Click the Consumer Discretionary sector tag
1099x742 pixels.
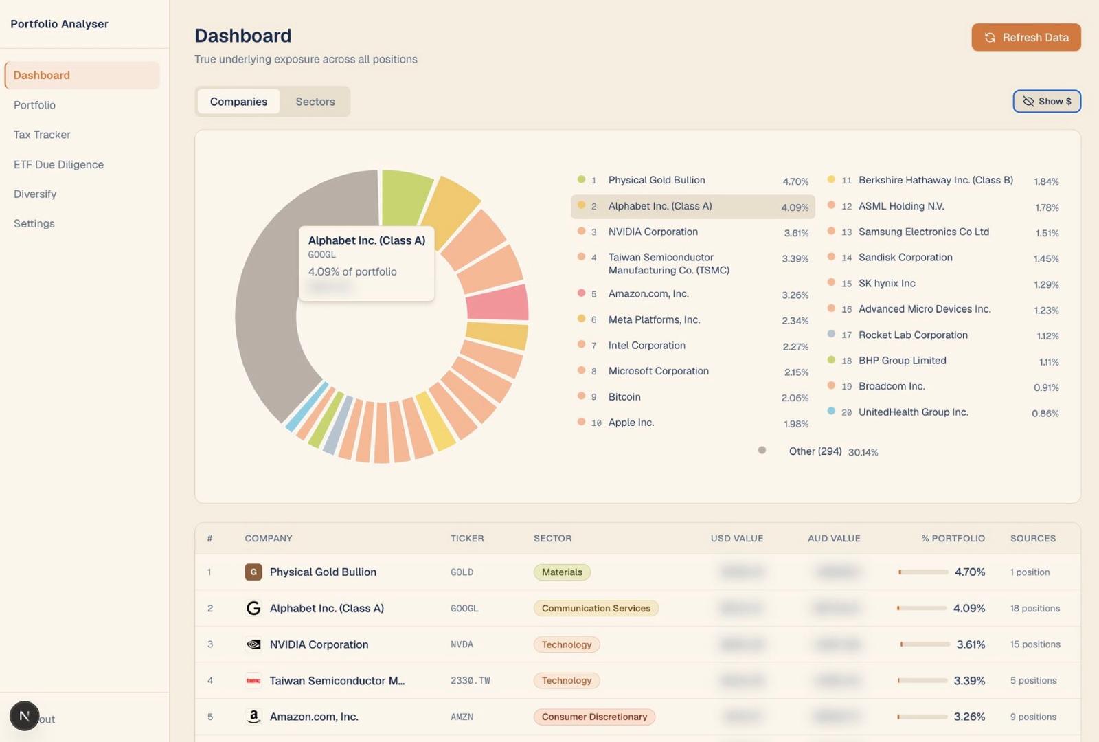[594, 717]
